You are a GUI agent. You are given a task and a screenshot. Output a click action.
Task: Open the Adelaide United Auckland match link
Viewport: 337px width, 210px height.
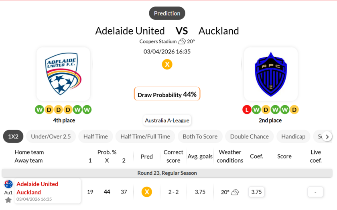pos(37,188)
